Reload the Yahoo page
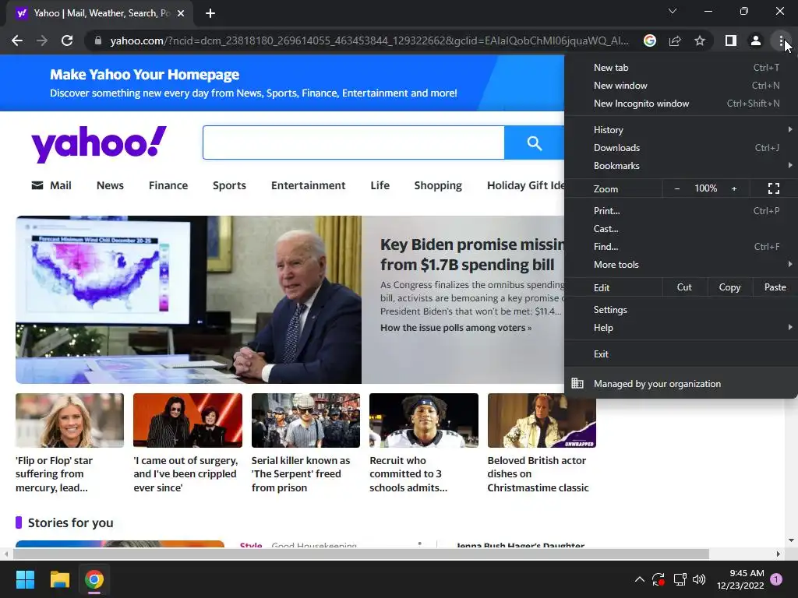 pyautogui.click(x=67, y=40)
